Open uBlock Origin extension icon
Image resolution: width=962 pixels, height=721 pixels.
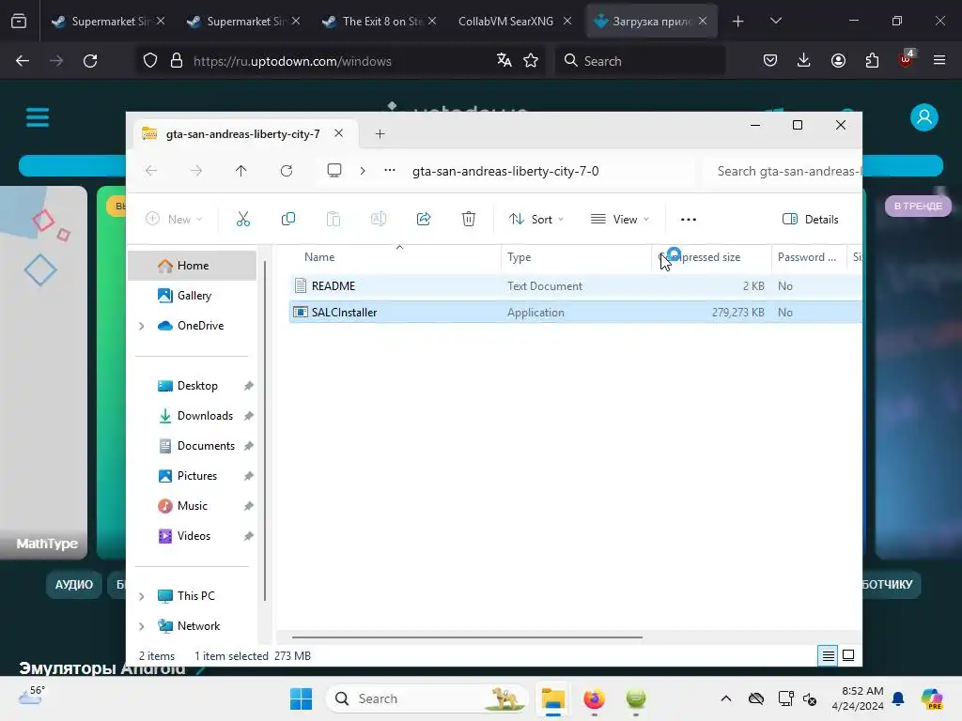907,59
